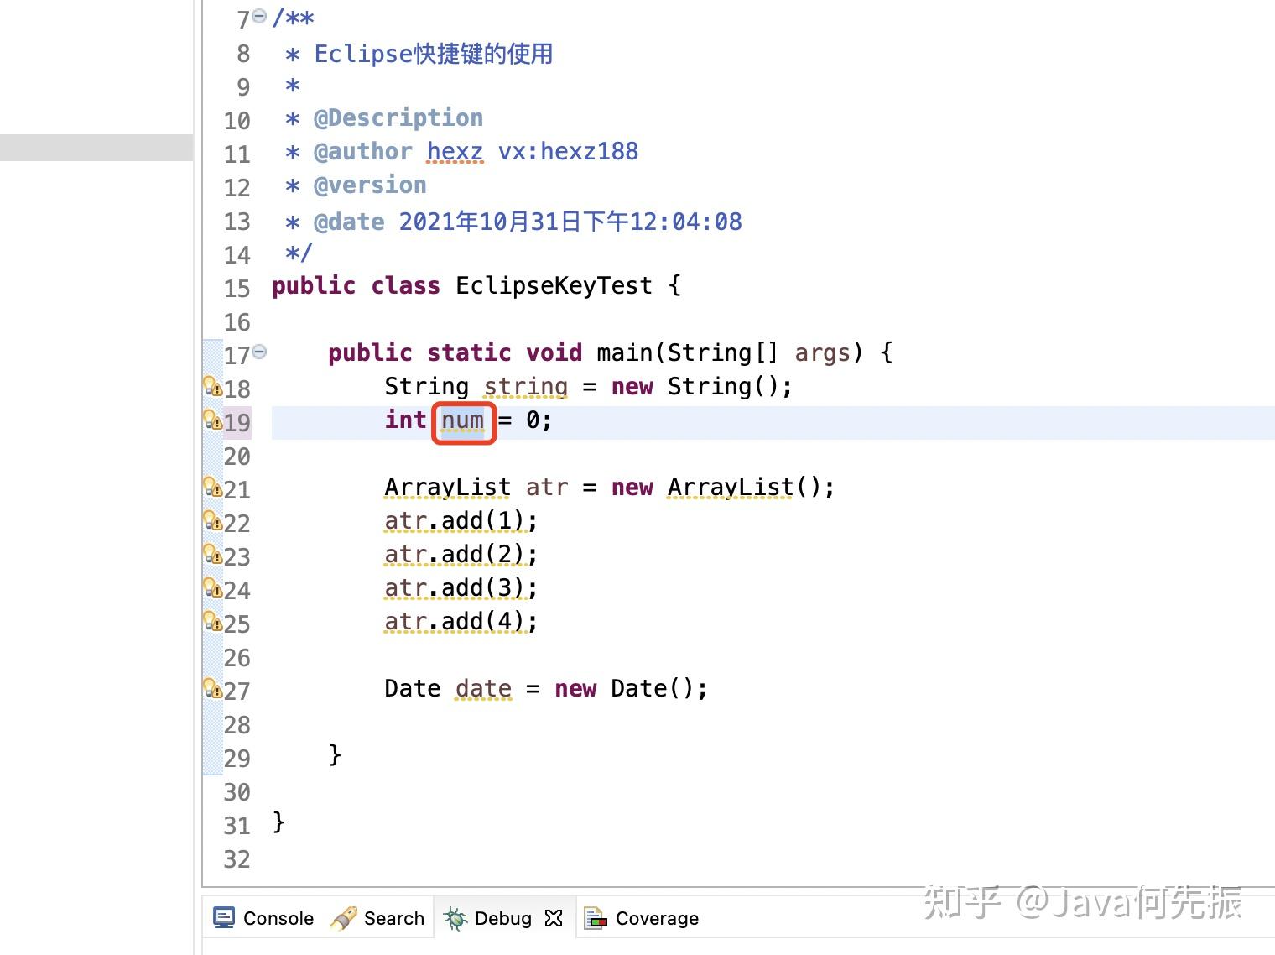Click line number 32 in the ruler

click(x=237, y=859)
